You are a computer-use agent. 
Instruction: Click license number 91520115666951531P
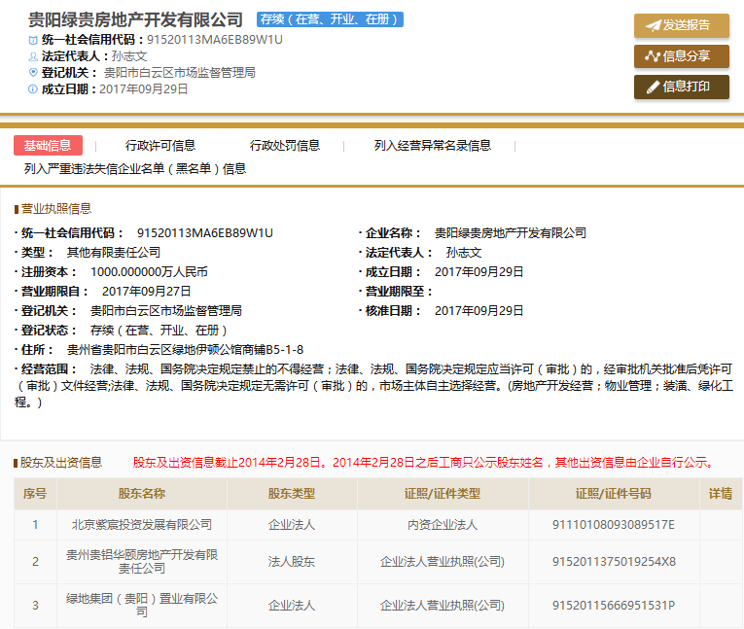point(614,606)
